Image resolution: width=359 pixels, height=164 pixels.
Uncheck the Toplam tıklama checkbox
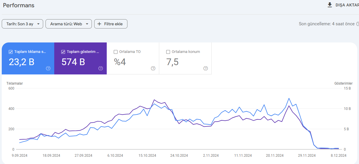pos(10,52)
